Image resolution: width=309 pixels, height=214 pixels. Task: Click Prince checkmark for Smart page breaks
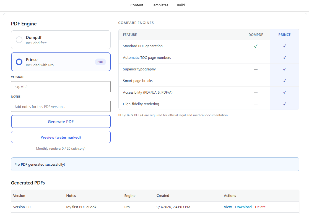[284, 81]
